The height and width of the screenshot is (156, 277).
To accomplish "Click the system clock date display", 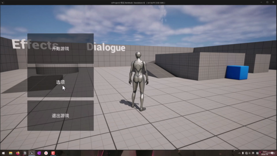I will pos(264,153).
